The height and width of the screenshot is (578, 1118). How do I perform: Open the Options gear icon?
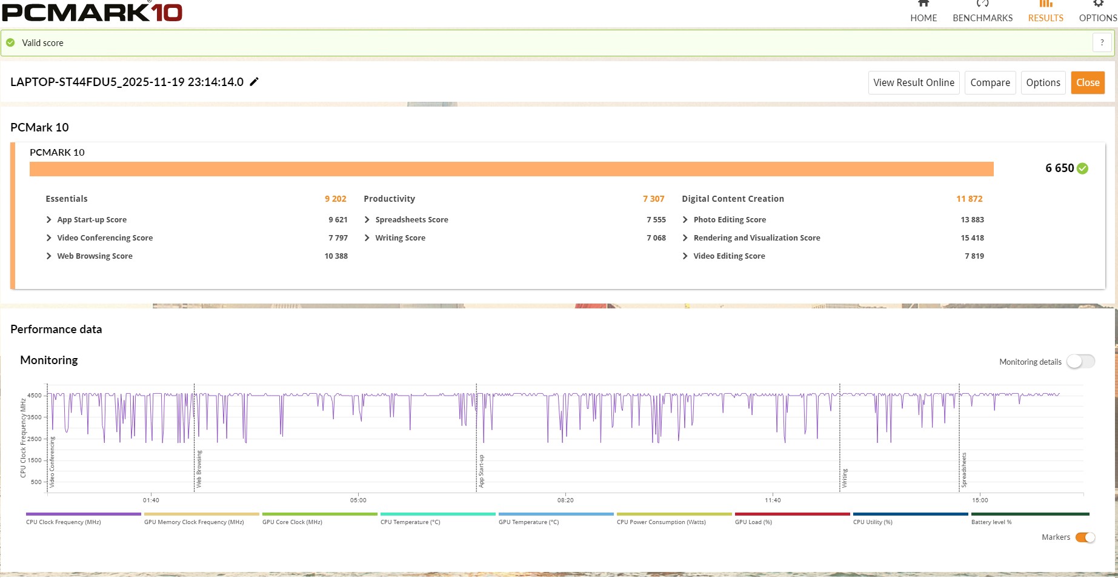[1098, 4]
